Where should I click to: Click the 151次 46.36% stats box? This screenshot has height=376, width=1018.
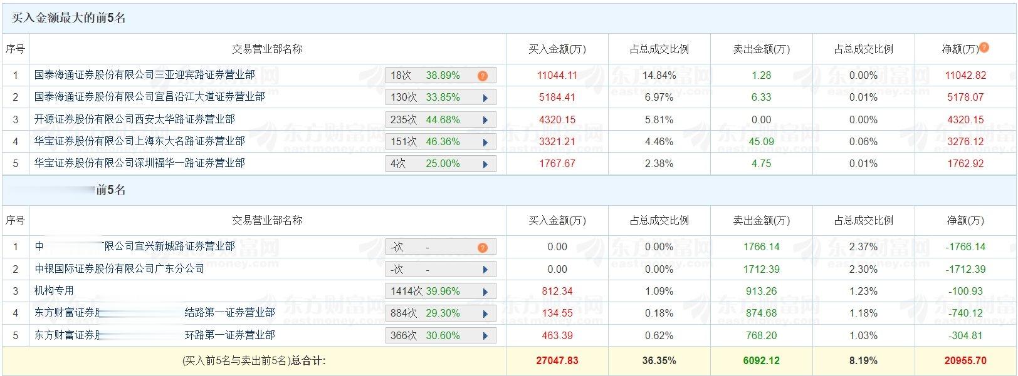(441, 141)
